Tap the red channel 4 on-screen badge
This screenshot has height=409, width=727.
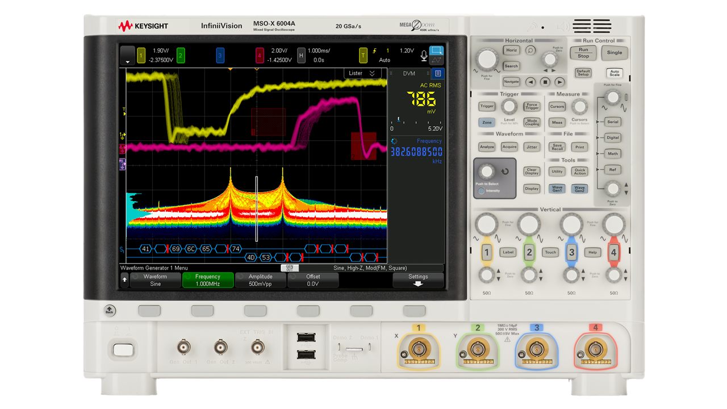pos(260,55)
